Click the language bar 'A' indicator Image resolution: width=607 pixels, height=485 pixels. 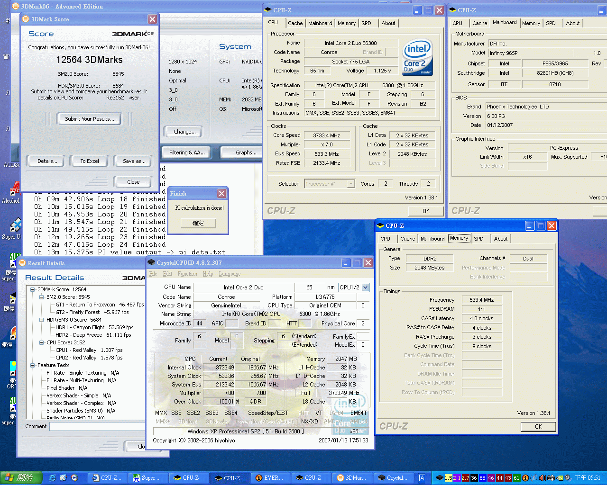tap(422, 478)
